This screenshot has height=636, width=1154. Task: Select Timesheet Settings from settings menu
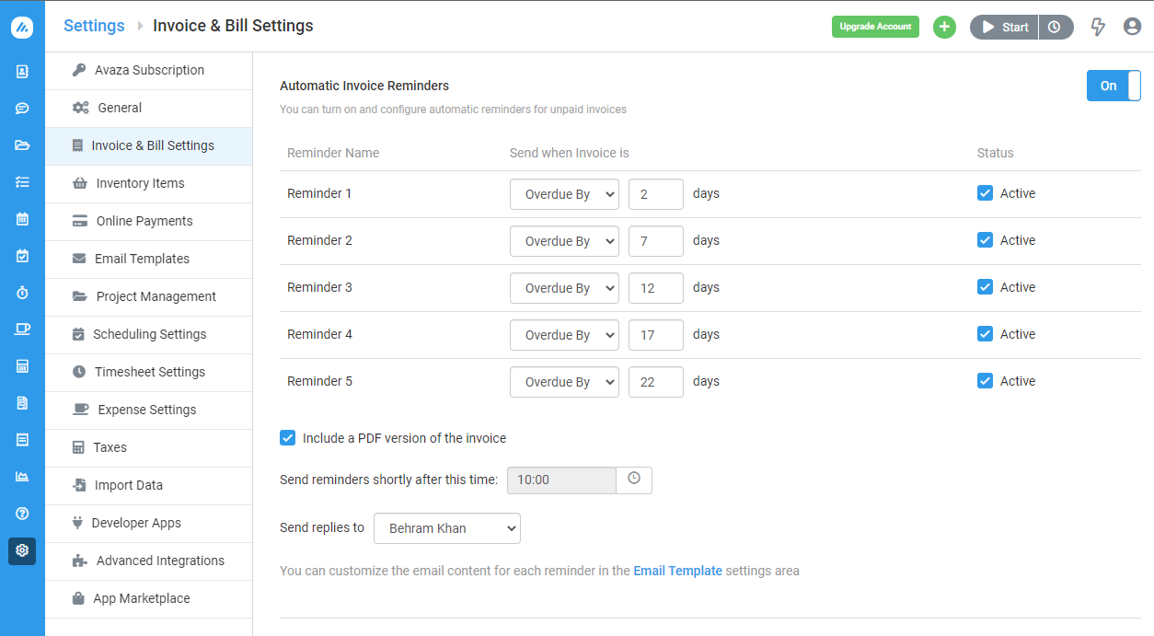(149, 372)
